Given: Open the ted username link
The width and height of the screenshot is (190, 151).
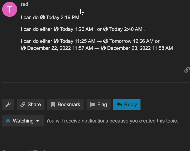Looking at the screenshot, I should [x=24, y=4].
